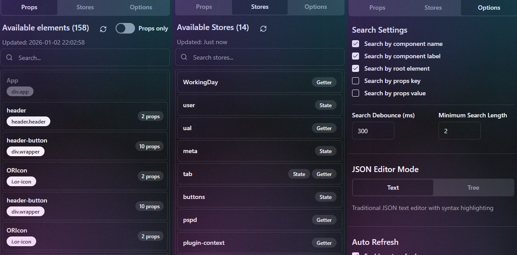The image size is (517, 255).
Task: Click the State badge on buttons store
Action: pos(326,197)
